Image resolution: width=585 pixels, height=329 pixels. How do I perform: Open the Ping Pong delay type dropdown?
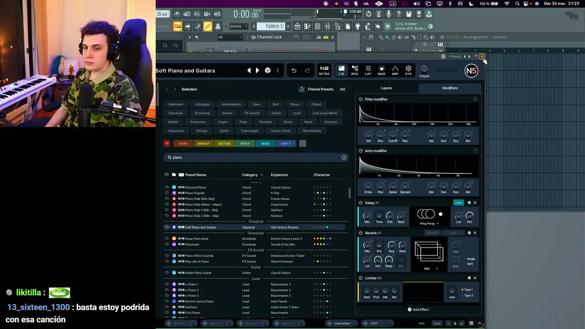click(x=429, y=223)
